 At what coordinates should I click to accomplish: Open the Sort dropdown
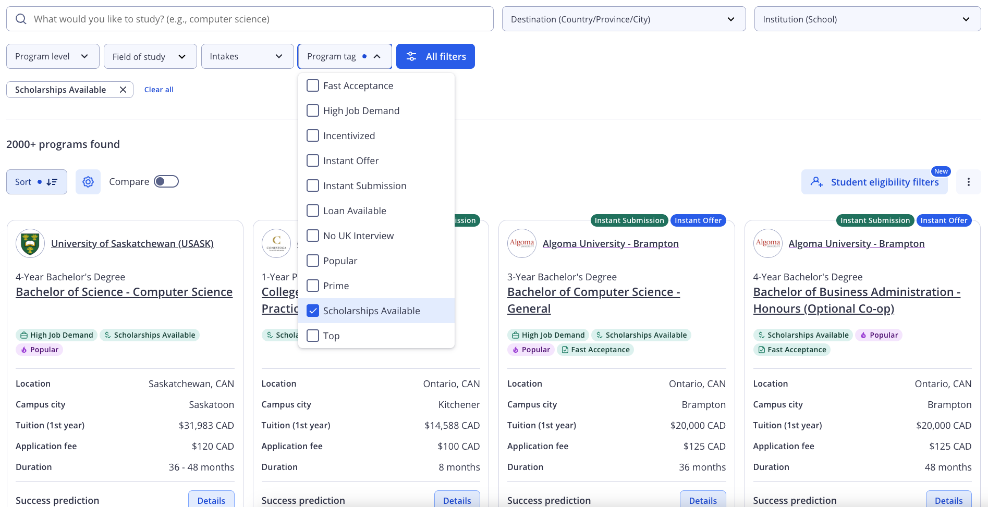pyautogui.click(x=36, y=182)
